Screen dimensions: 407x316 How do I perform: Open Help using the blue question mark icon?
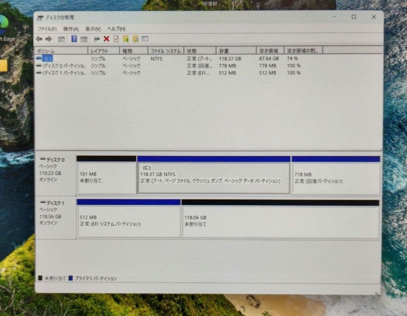(75, 39)
